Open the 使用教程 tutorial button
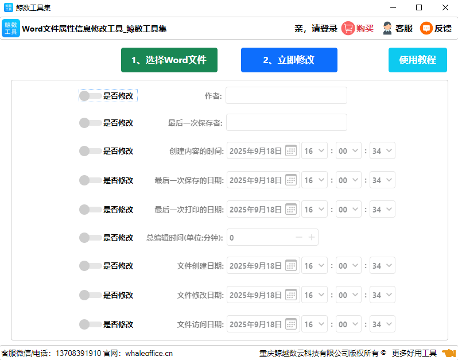The width and height of the screenshot is (458, 360). (417, 60)
